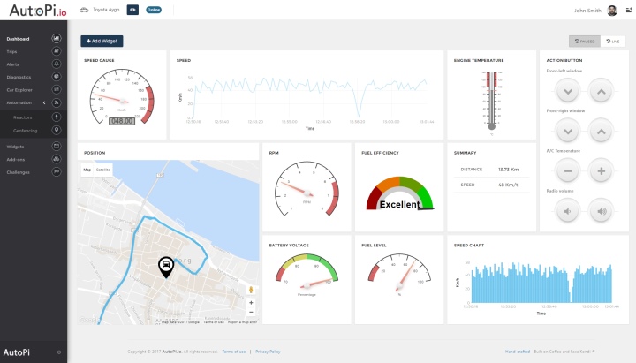Open the Privacy Policy link

[268, 352]
